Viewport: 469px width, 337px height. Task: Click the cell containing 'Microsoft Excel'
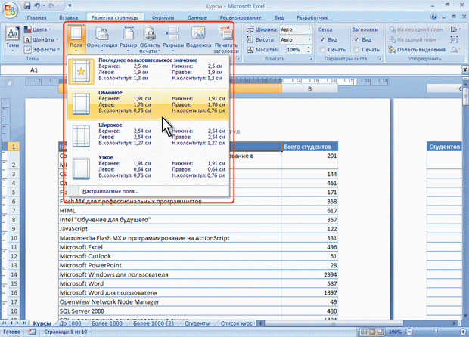170,247
